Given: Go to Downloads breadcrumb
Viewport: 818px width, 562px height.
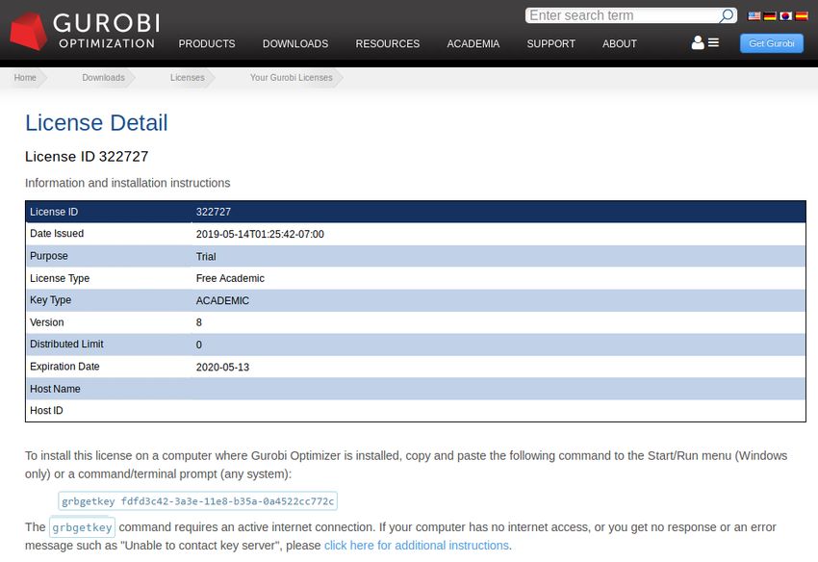Looking at the screenshot, I should (x=103, y=78).
